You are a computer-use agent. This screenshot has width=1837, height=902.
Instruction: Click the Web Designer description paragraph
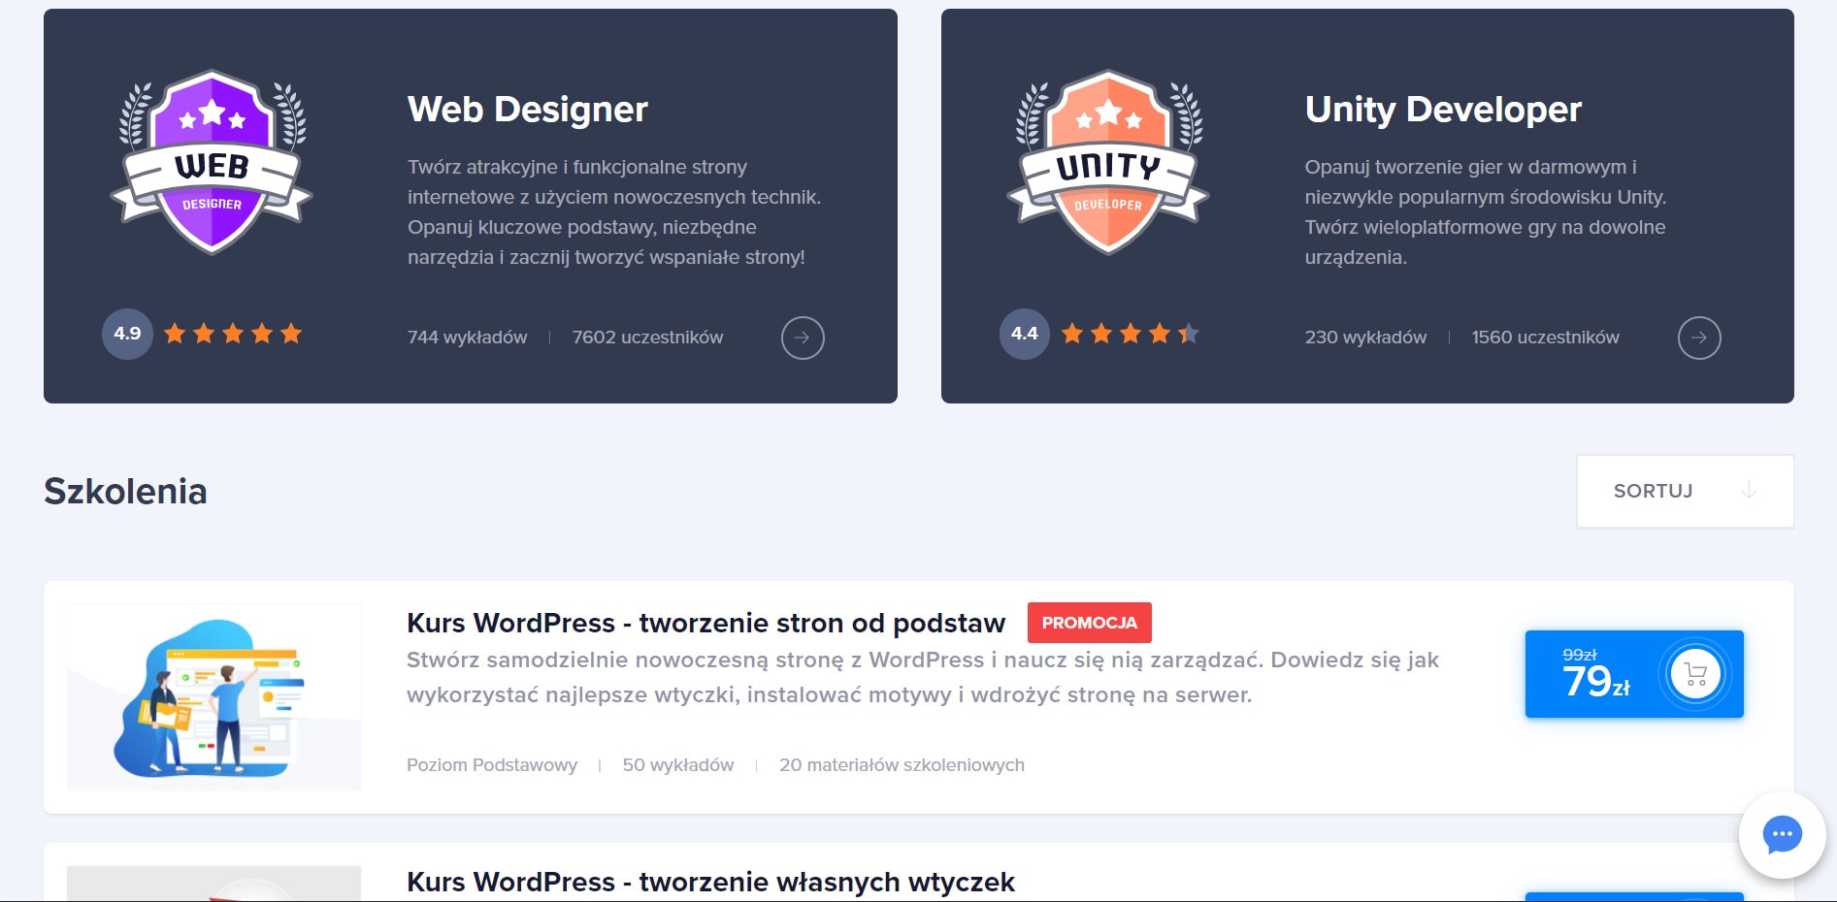click(614, 212)
